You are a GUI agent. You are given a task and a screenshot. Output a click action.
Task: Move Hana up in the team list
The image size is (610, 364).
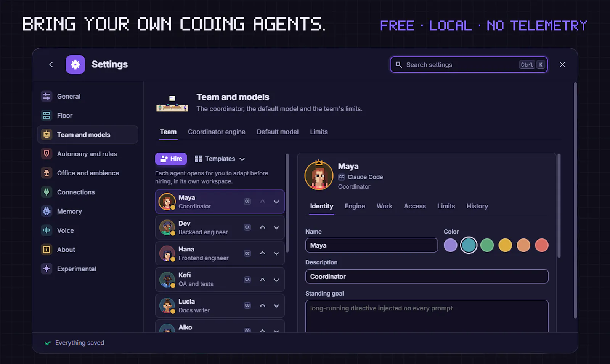point(263,253)
